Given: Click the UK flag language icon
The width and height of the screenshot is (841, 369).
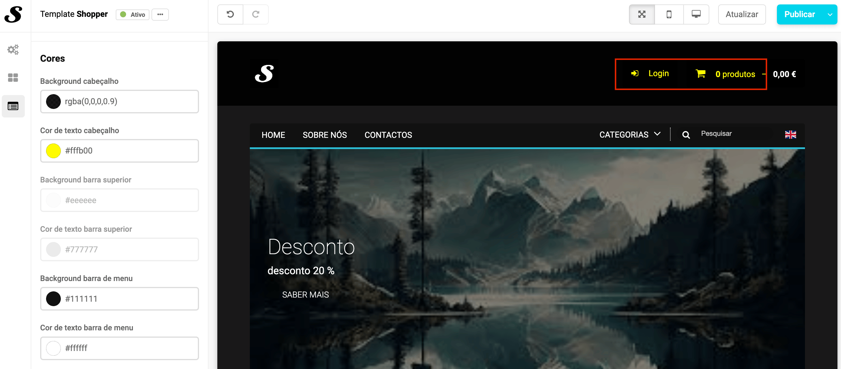Looking at the screenshot, I should (790, 134).
